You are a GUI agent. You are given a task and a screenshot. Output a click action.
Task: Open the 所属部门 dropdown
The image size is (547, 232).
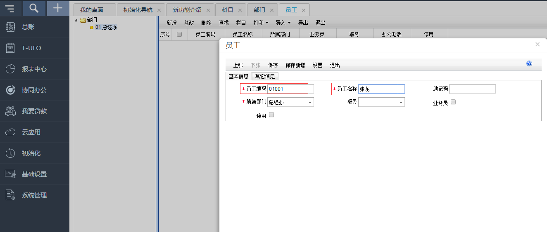coord(310,103)
